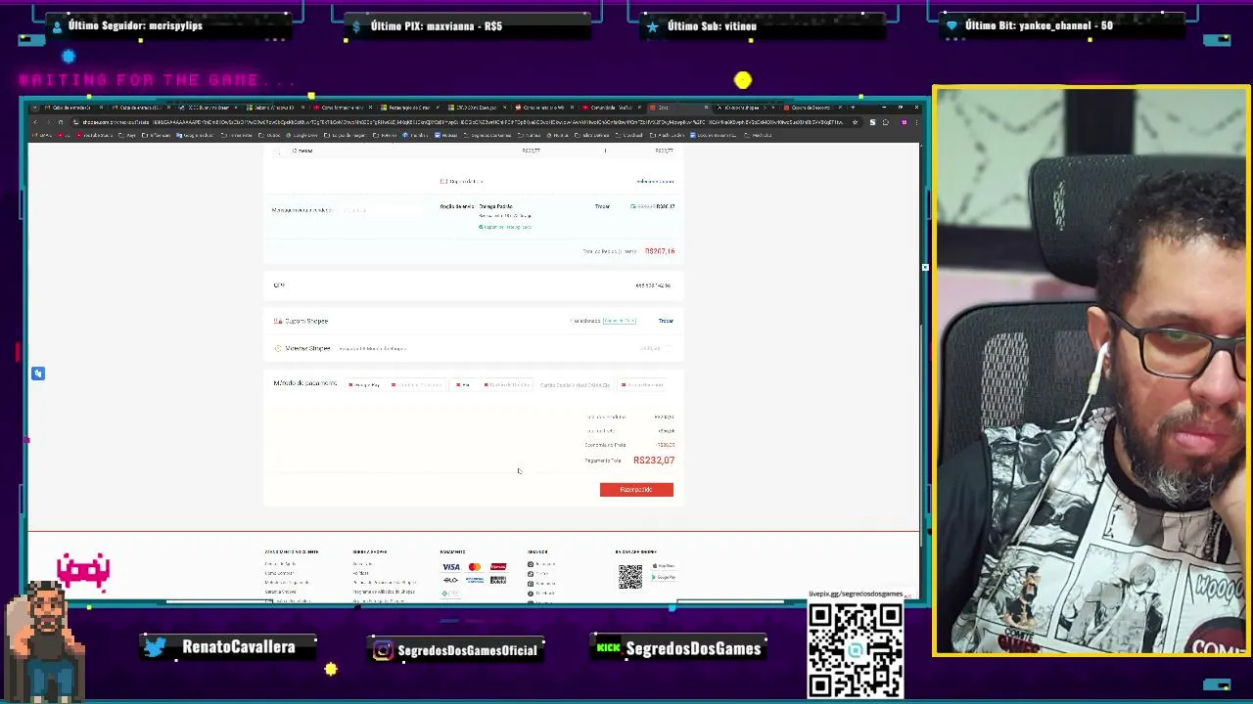Click Trocar in the Cupom Shopee row

click(666, 321)
